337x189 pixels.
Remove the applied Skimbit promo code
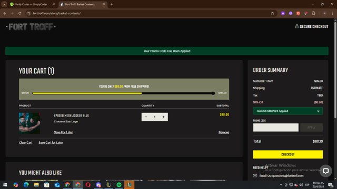318,111
